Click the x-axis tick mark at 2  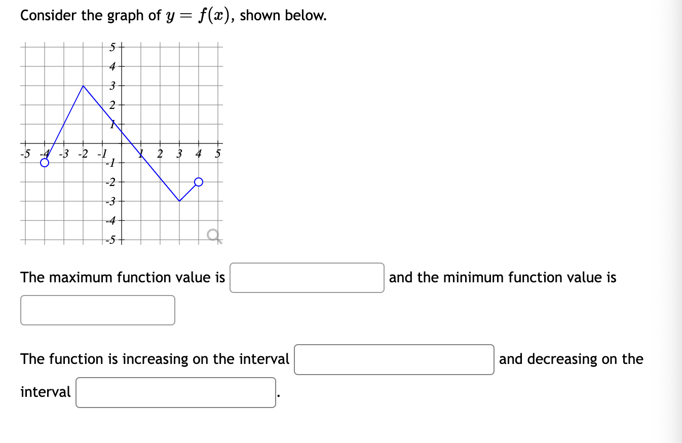[160, 143]
